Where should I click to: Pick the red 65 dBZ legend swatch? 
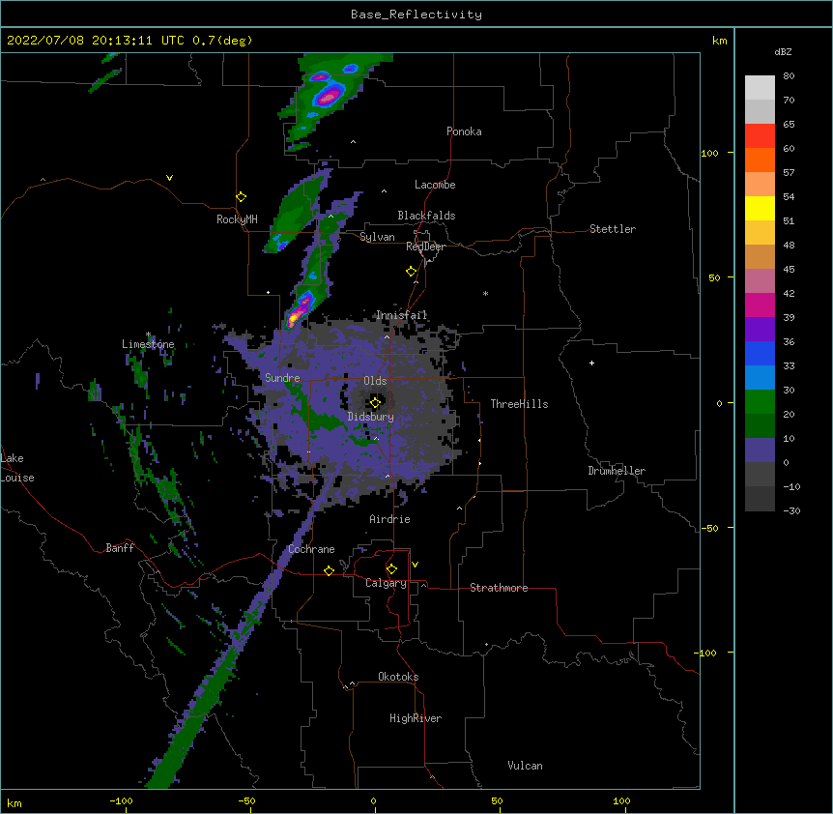760,136
